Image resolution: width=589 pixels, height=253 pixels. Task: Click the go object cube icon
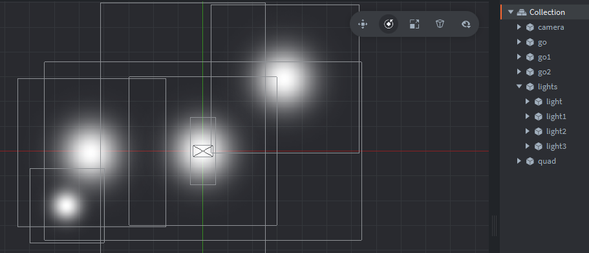coord(530,42)
